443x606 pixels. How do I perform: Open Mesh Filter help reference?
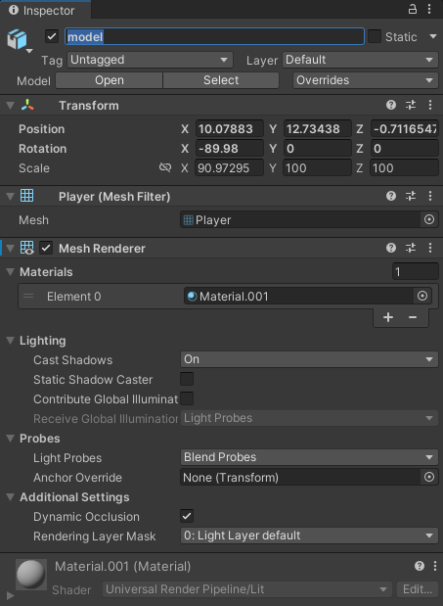click(x=391, y=196)
